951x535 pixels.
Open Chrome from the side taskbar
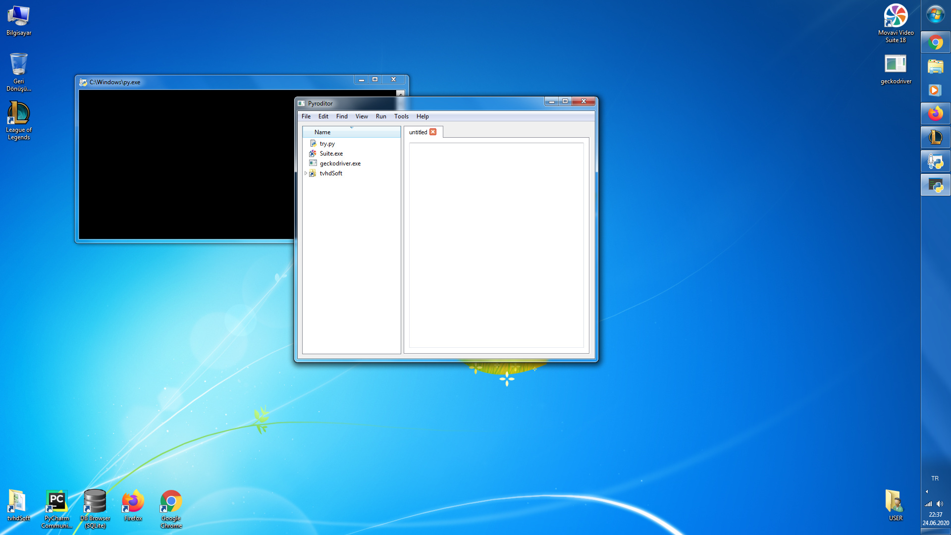935,43
